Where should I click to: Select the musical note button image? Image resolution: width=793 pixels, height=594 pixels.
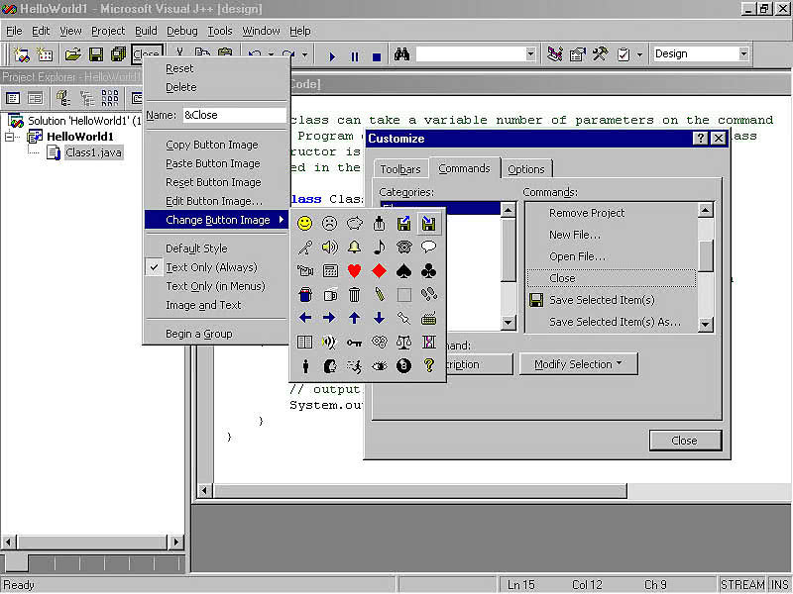[x=379, y=247]
